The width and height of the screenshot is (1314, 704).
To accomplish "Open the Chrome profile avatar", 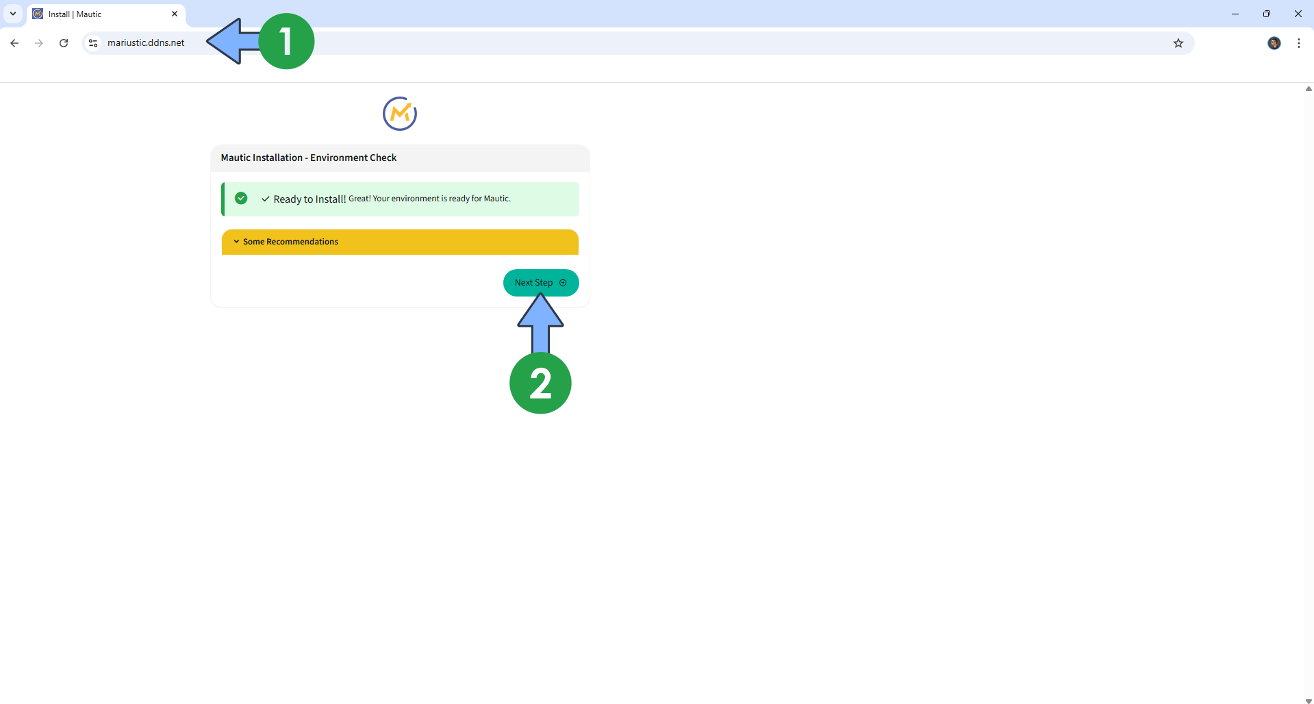I will click(x=1274, y=43).
